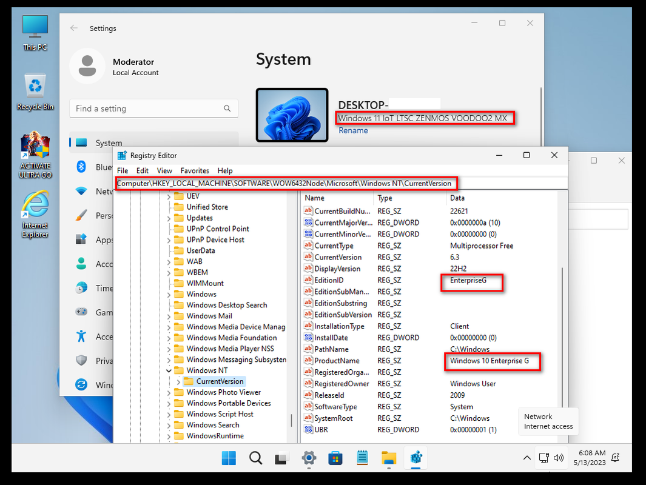
Task: Click the Settings back arrow
Action: (74, 28)
